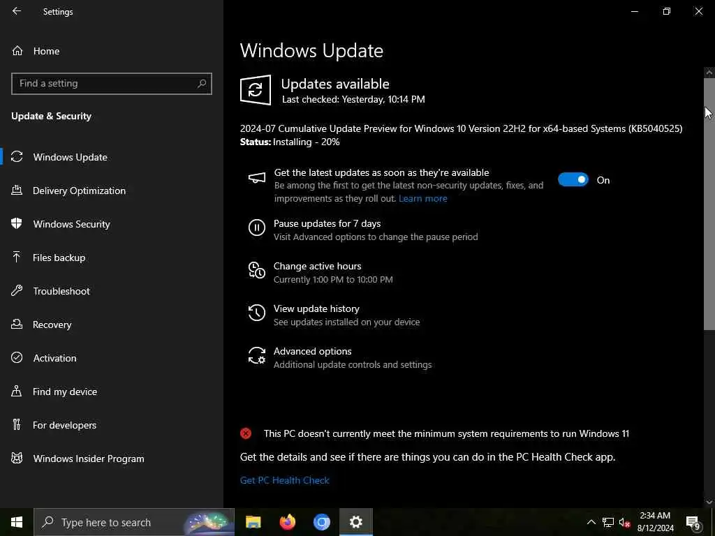
Task: Click the back arrow in Settings header
Action: pos(17,11)
